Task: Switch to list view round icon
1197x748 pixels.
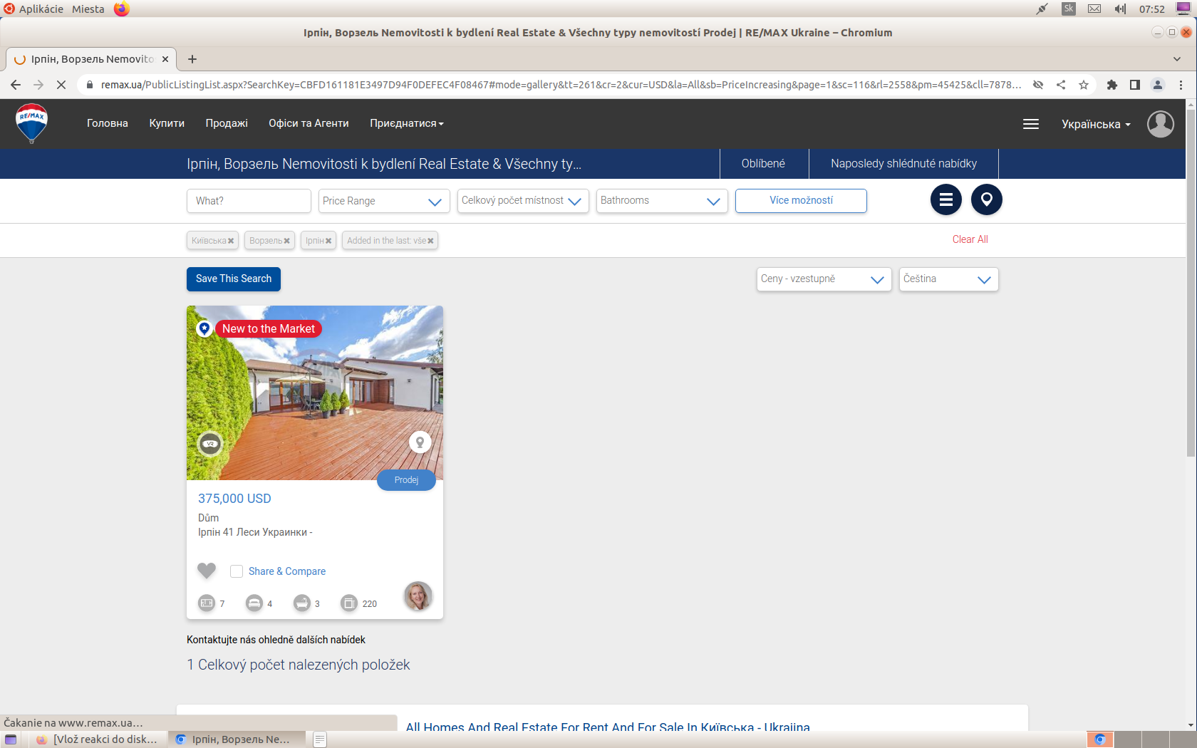Action: pyautogui.click(x=945, y=200)
